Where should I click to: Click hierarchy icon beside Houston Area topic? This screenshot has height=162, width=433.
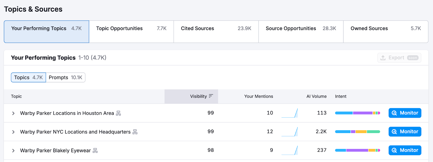[x=118, y=113]
